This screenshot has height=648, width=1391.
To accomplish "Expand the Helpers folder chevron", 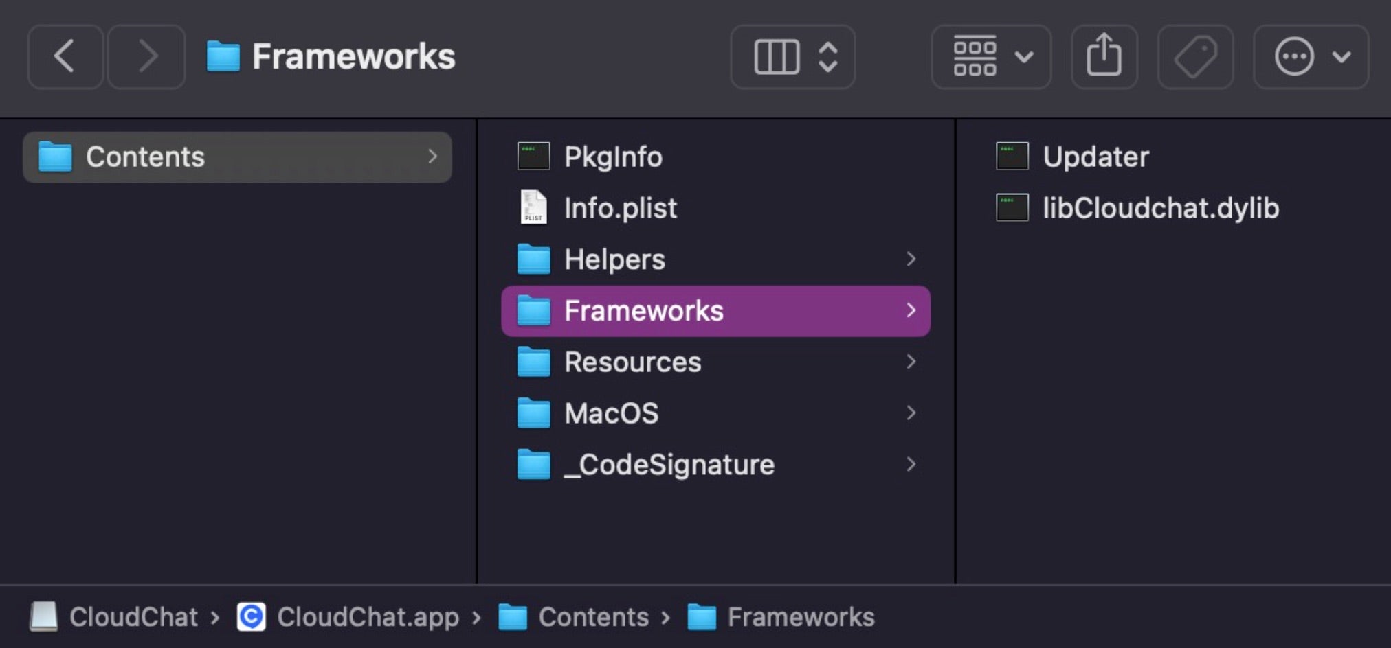I will coord(911,259).
